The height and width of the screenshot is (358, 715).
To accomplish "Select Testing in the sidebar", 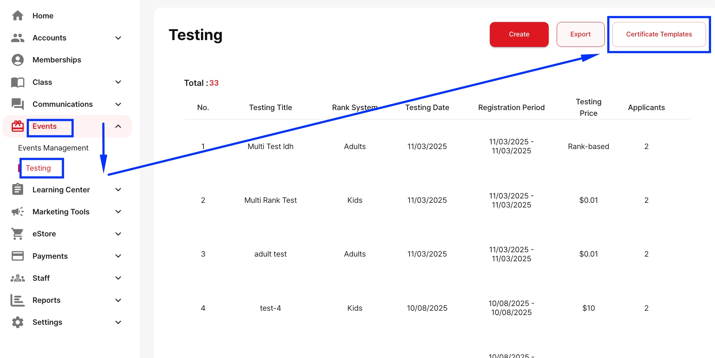I will click(38, 168).
